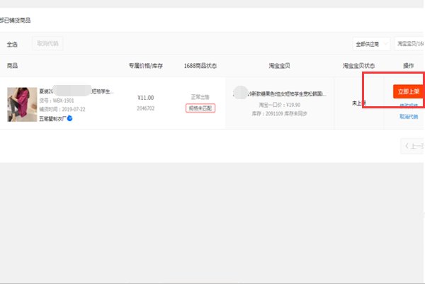
Task: Click the 淘宝宝贝状态 column header
Action: [358, 66]
